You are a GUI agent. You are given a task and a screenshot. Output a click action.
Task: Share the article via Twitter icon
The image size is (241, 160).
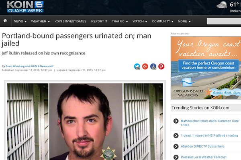[137, 66]
